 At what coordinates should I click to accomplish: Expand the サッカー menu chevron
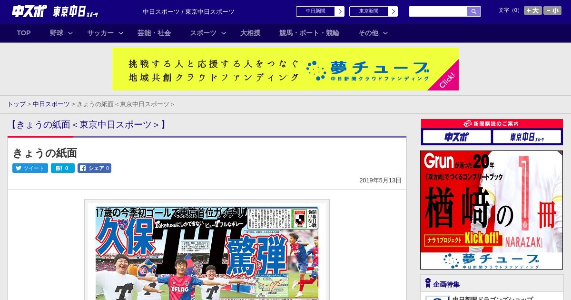click(121, 33)
